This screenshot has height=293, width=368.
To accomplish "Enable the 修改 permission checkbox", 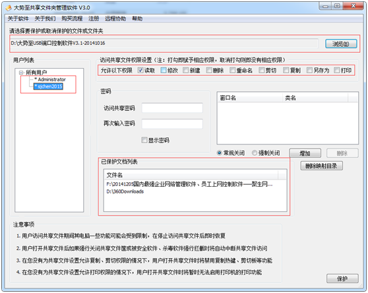I will pyautogui.click(x=164, y=70).
